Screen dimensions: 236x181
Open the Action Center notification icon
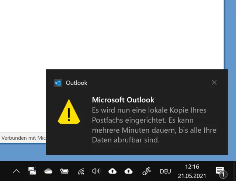click(x=220, y=171)
